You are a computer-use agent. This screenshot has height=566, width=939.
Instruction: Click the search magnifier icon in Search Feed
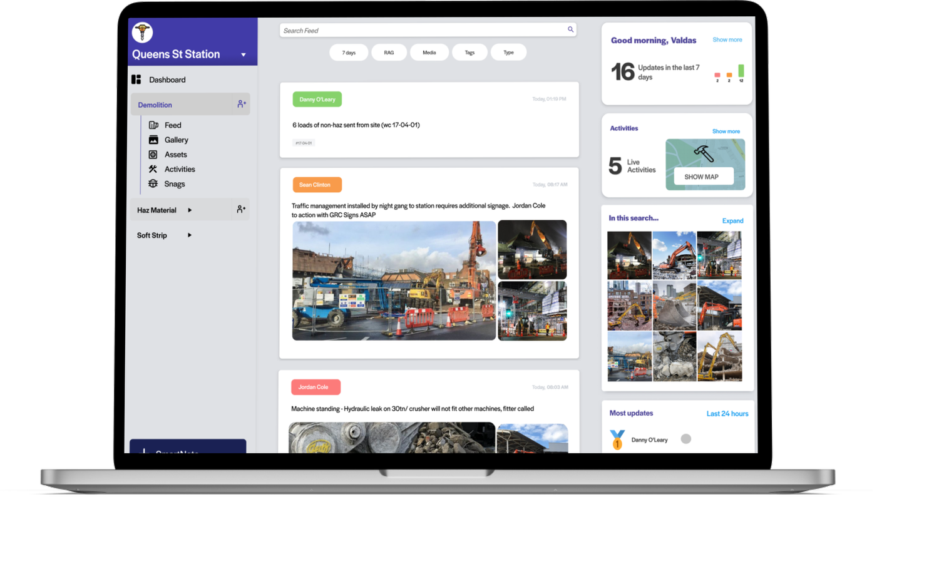(x=570, y=29)
